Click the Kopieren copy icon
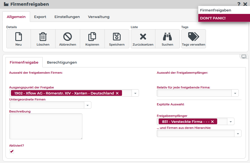250x163 pixels. click(x=92, y=37)
